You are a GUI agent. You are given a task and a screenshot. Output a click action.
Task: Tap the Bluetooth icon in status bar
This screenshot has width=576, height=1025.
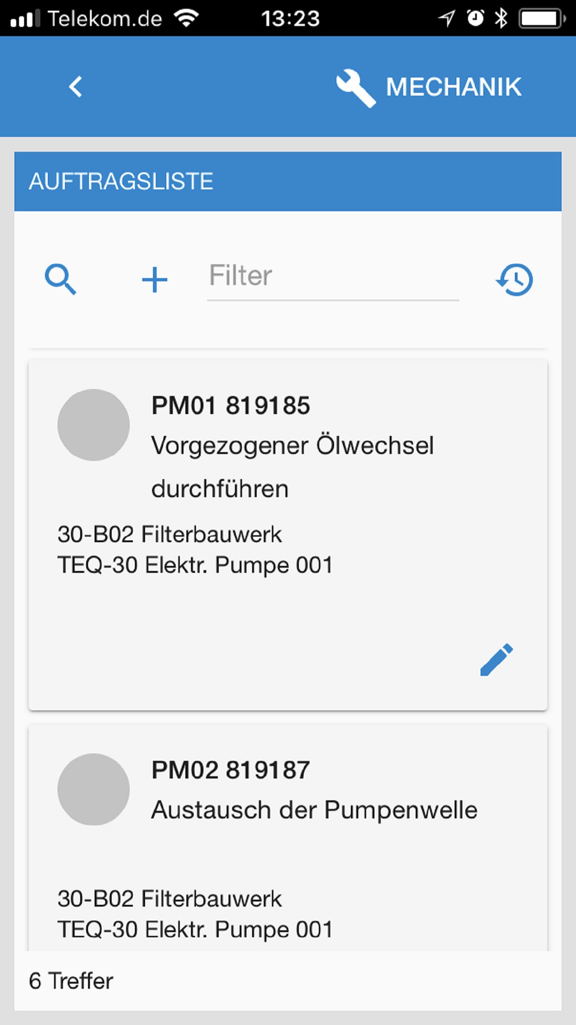click(501, 19)
